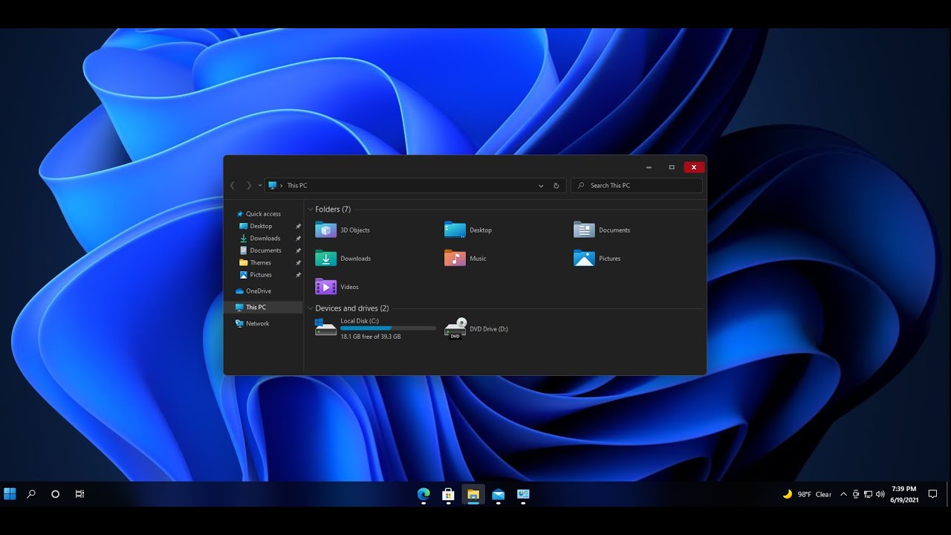951x535 pixels.
Task: Select OneDrive in the navigation pane
Action: [x=258, y=291]
